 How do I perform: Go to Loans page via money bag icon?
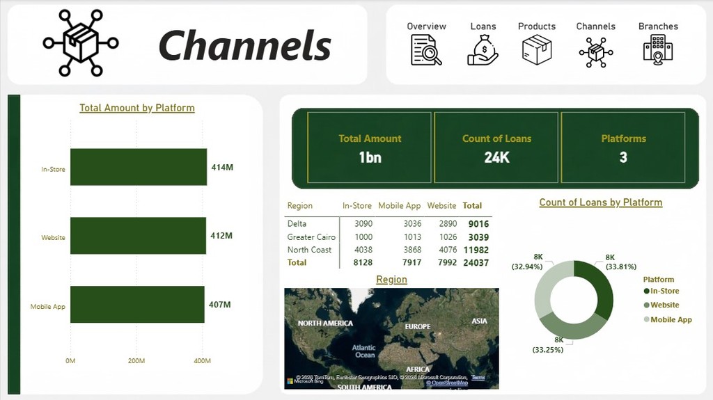tap(483, 51)
